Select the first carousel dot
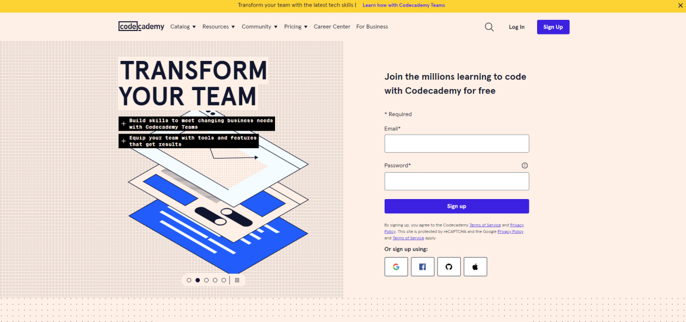This screenshot has height=322, width=686. tap(189, 280)
